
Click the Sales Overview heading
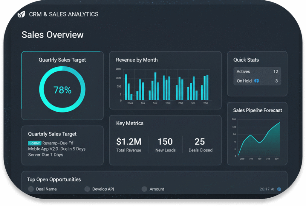[x=53, y=35]
